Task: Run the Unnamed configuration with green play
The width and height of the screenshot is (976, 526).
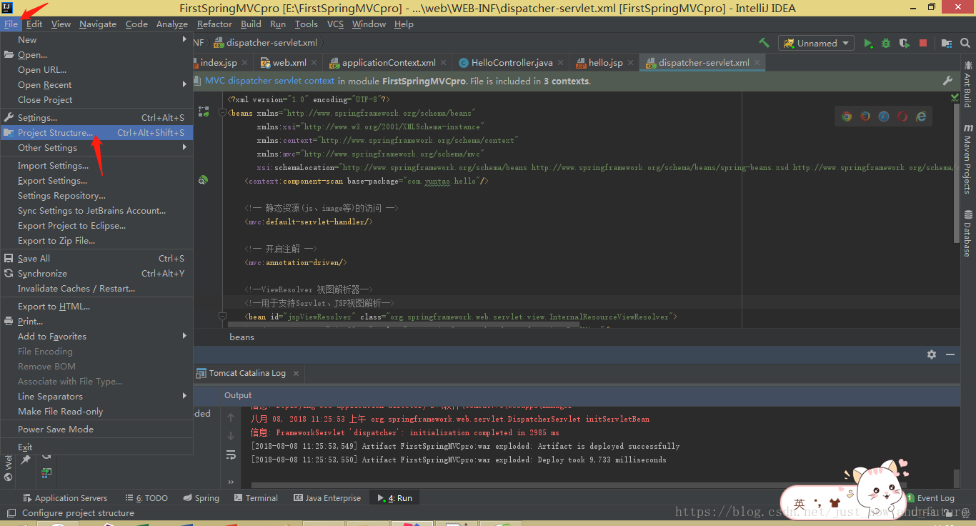Action: (x=868, y=43)
